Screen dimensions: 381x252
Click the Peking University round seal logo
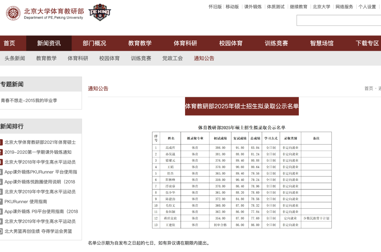[x=13, y=13]
